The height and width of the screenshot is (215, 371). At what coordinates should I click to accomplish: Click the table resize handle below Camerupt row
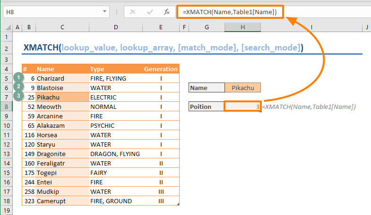(x=178, y=204)
